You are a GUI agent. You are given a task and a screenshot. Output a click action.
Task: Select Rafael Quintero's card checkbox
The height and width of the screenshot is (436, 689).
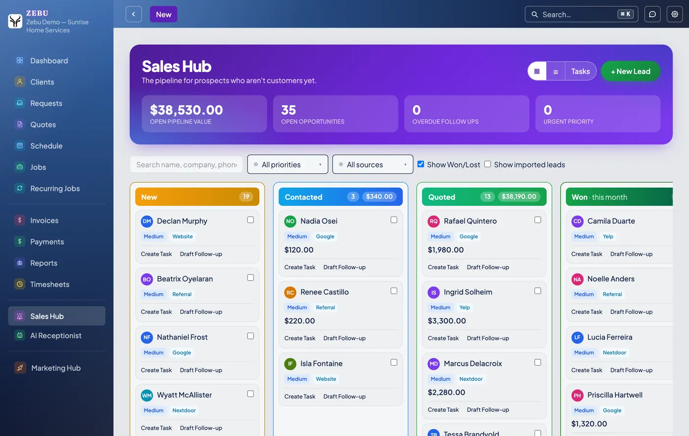coord(538,220)
